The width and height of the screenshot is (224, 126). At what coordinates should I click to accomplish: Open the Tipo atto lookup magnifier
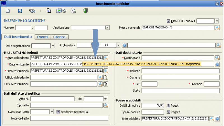coord(106,105)
